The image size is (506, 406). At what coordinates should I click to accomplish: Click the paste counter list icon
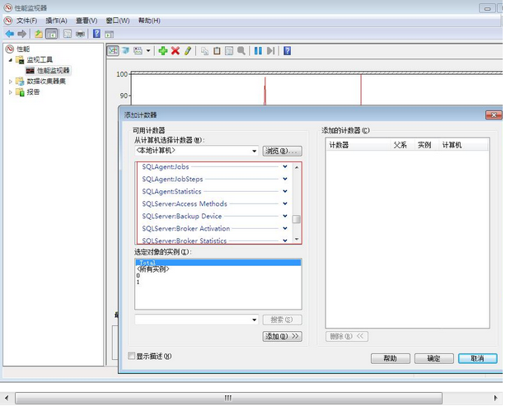(217, 50)
